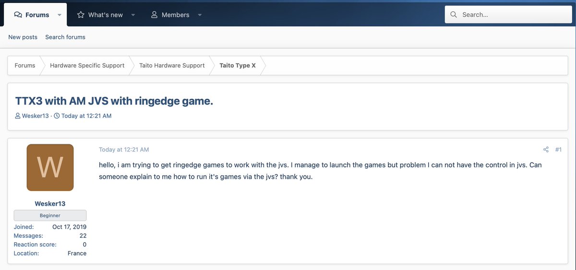Click the thread title heading
576x270 pixels.
pos(114,101)
